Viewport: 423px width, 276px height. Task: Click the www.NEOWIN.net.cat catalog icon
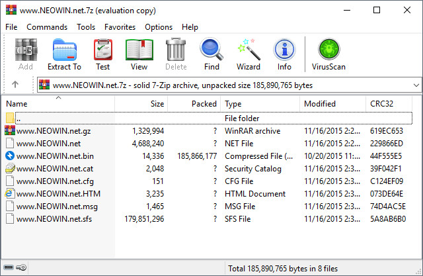(10, 168)
